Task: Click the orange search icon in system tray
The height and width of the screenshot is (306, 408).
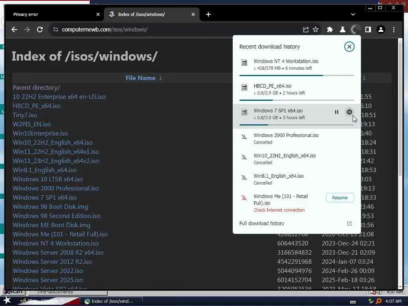Action: pos(379,301)
